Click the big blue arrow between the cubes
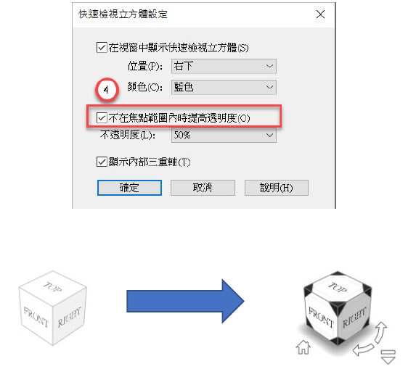Image resolution: width=416 pixels, height=369 pixels. (185, 301)
